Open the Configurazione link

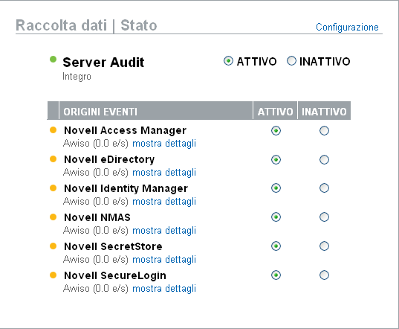point(347,27)
